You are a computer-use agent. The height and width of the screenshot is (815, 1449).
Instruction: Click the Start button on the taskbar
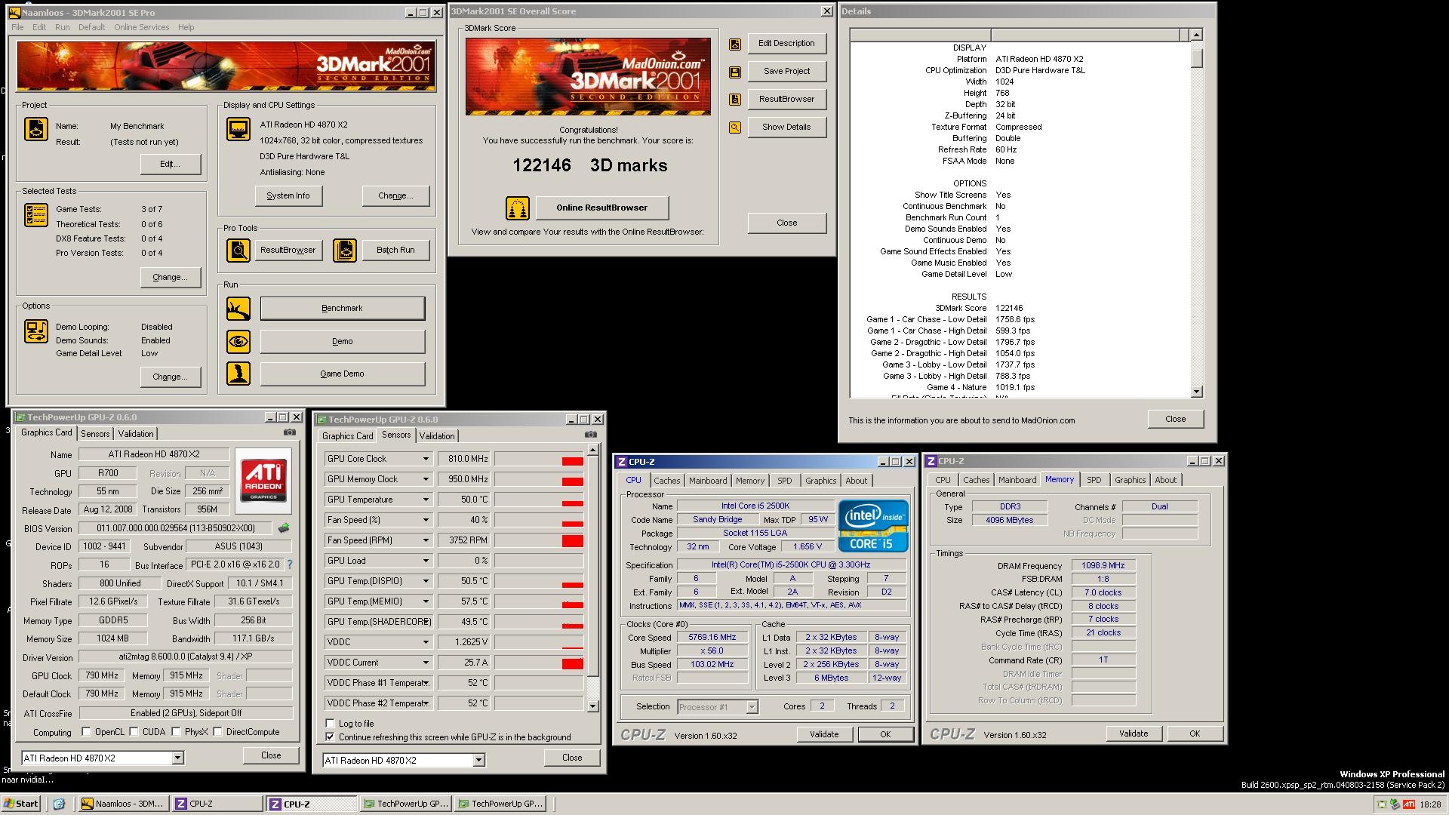[x=20, y=804]
